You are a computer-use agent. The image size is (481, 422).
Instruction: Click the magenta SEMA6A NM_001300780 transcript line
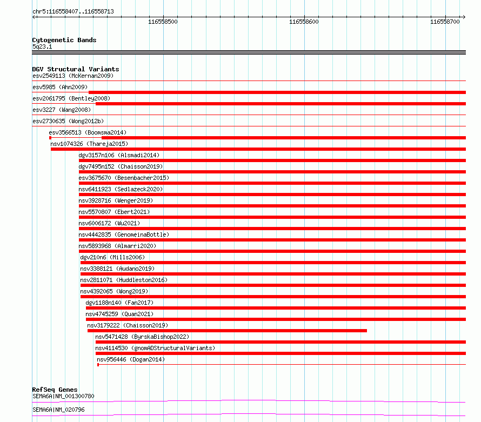click(249, 401)
